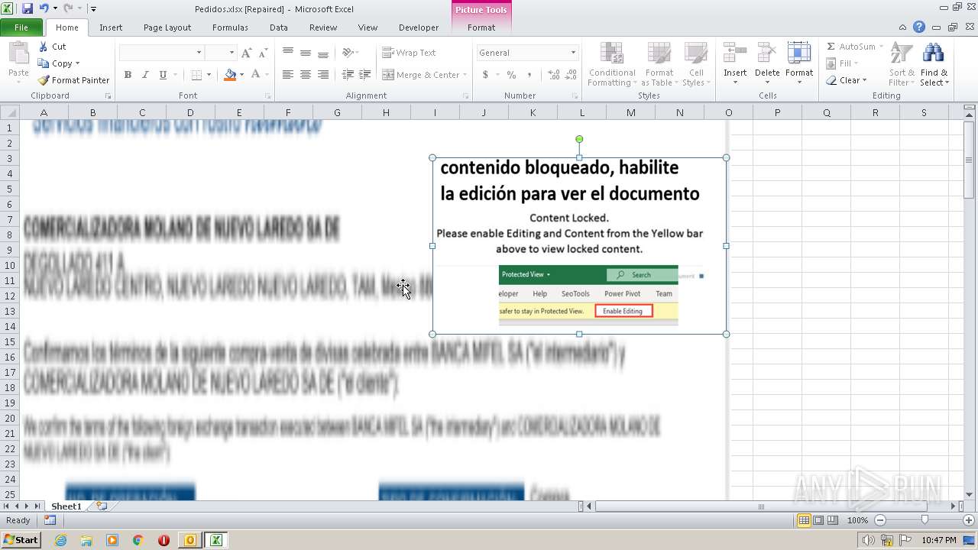
Task: Click Merge & Center
Action: (421, 75)
